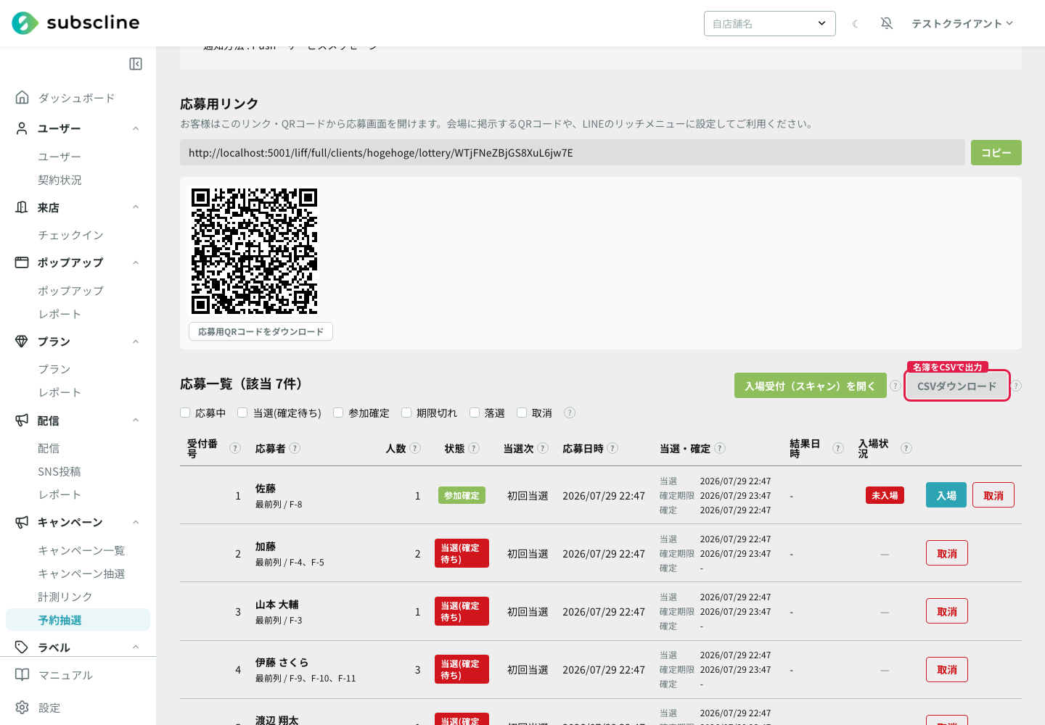Collapse the ユーザー sidebar section
Screen dimensions: 1045x725
pos(136,128)
